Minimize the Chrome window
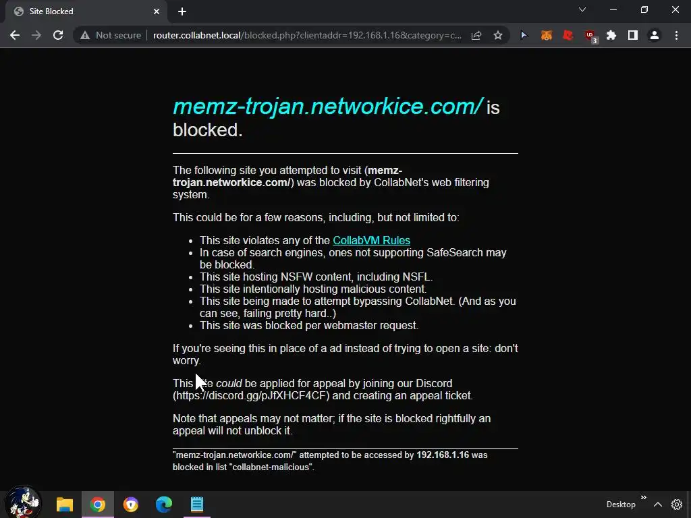The height and width of the screenshot is (518, 691). coord(613,9)
